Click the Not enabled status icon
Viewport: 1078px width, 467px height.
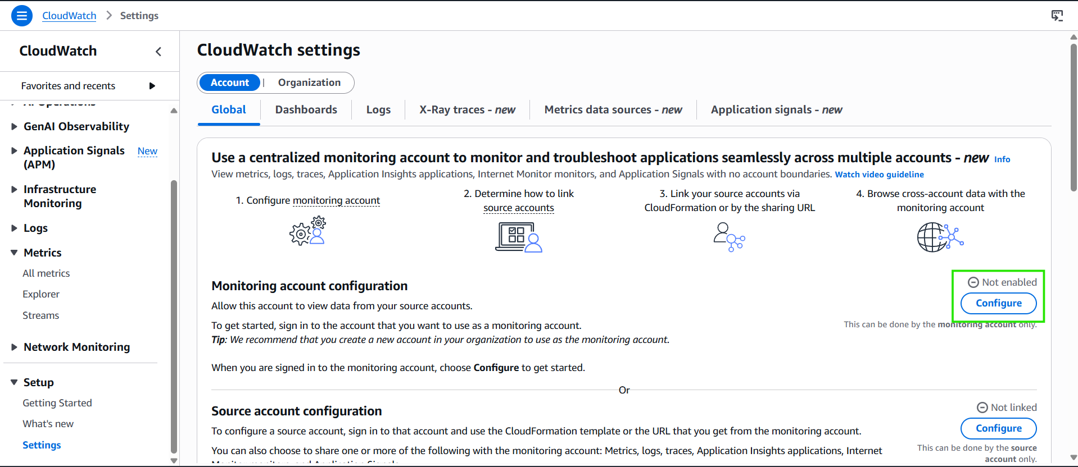[973, 282]
